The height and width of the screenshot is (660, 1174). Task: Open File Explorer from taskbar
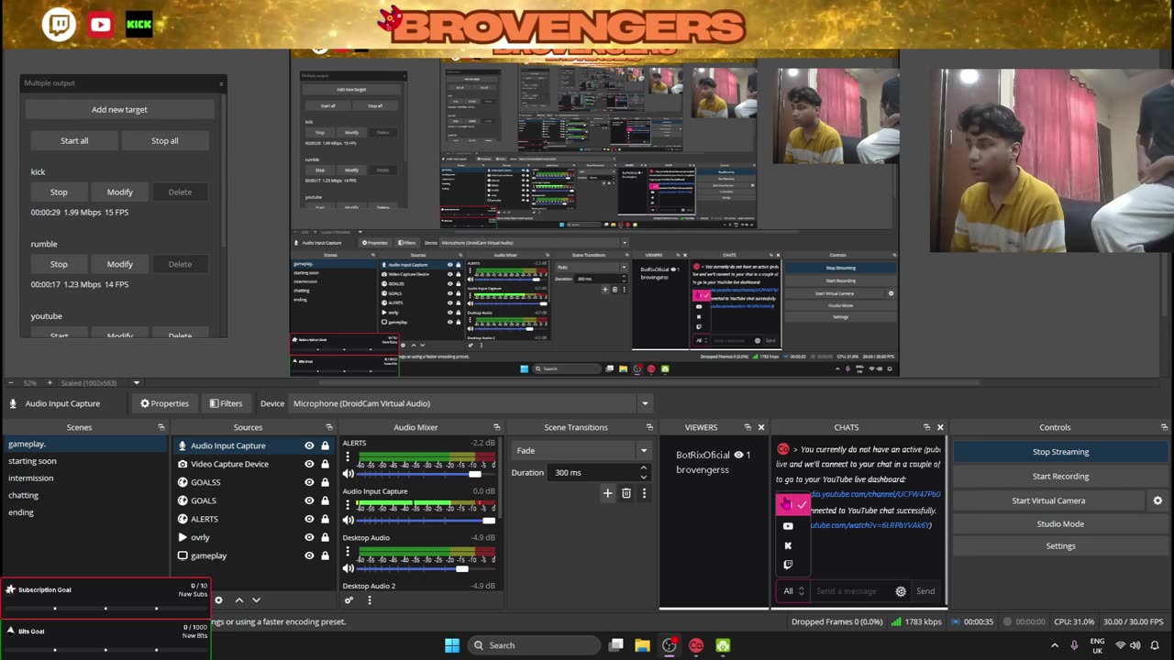point(642,645)
